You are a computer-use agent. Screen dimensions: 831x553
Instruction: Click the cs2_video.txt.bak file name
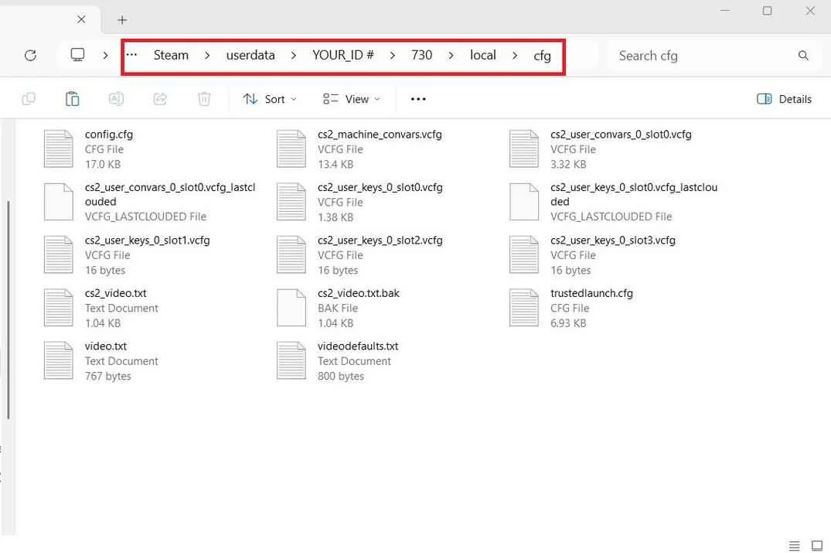pos(358,293)
